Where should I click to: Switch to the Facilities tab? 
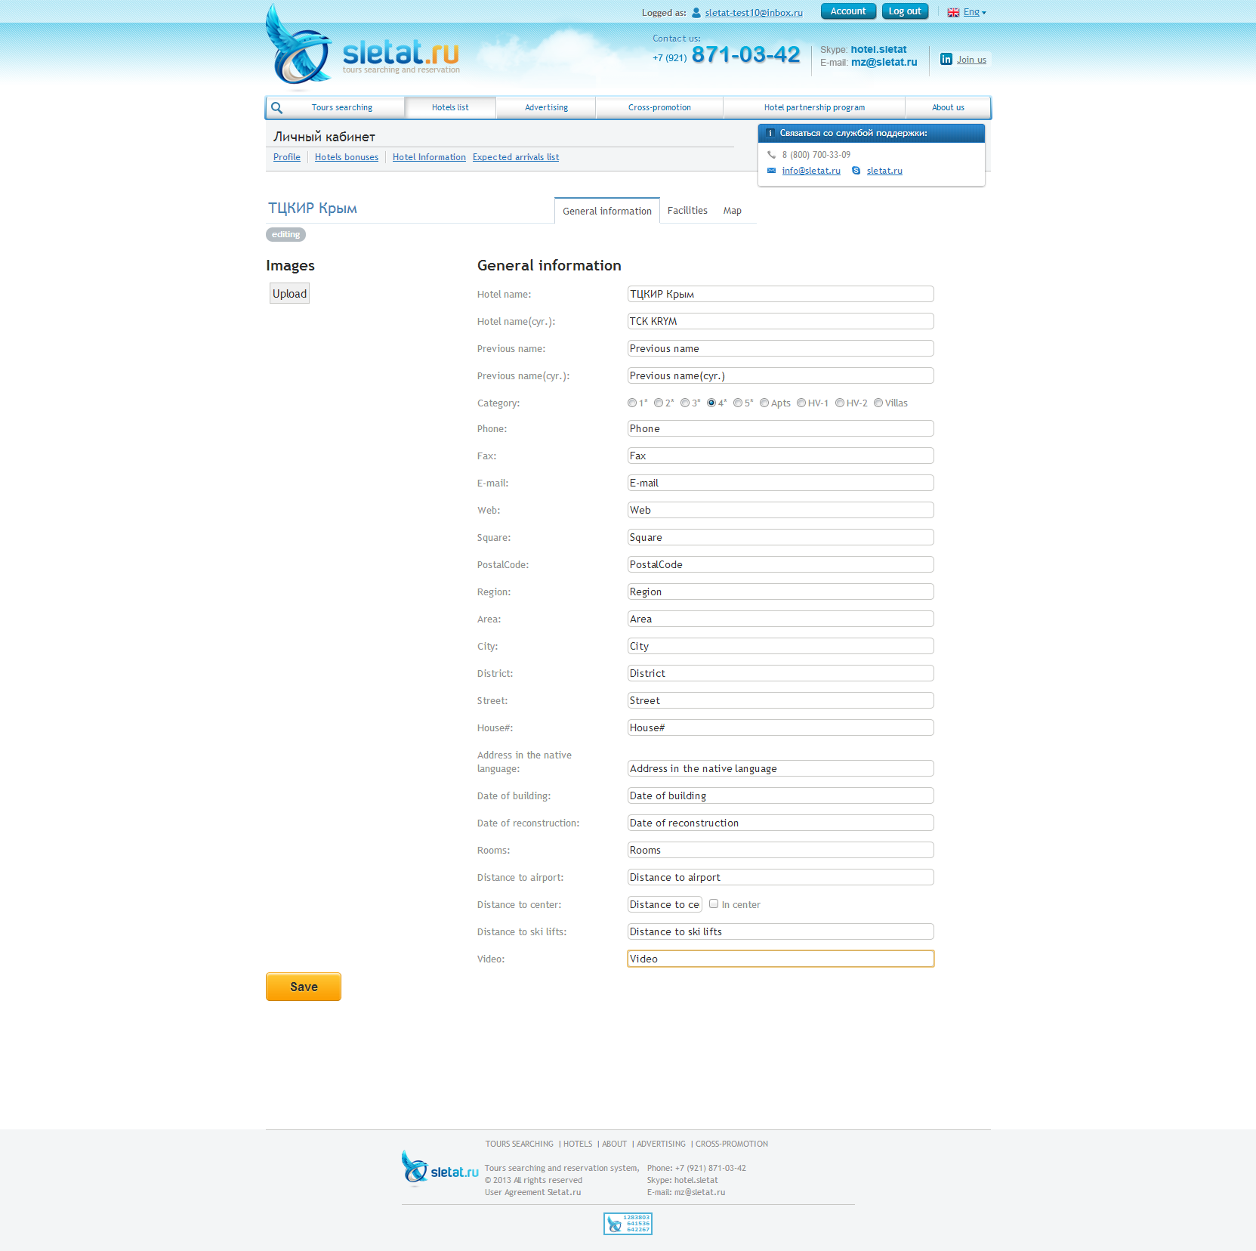click(x=687, y=211)
